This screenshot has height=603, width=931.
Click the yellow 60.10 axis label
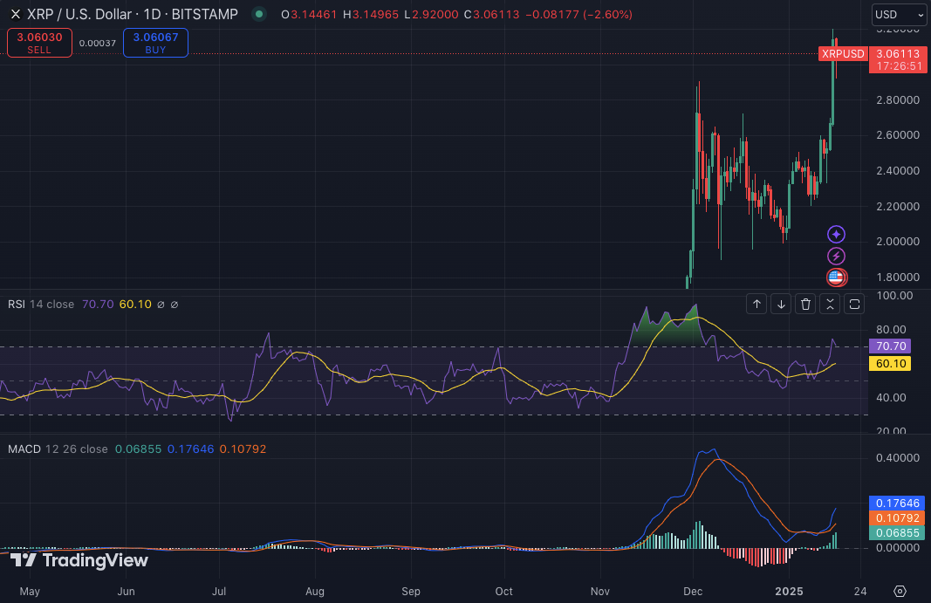891,364
